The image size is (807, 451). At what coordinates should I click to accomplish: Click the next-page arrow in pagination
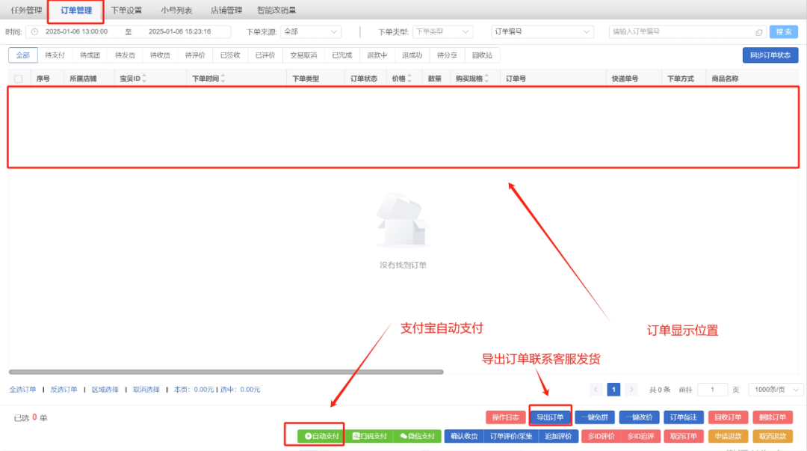coord(630,389)
